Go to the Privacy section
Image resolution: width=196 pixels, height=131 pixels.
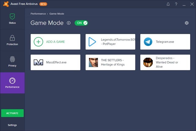[x=12, y=61]
